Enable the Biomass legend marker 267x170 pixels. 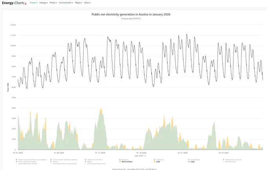[124, 160]
